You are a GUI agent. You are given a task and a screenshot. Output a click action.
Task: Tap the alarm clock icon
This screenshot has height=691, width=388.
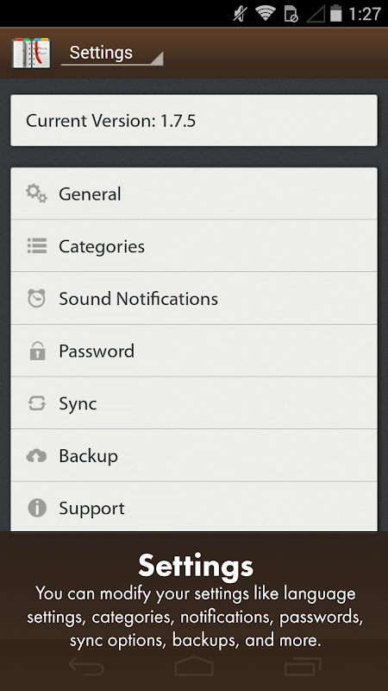(x=36, y=298)
